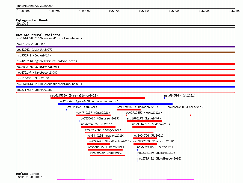The width and height of the screenshot is (243, 183).
Task: Click the nsv3340234 (Audano2019) label
Action: coord(105,136)
